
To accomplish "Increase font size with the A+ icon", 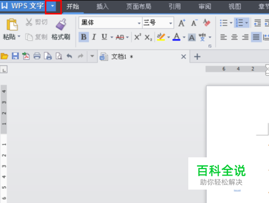I will (x=182, y=23).
